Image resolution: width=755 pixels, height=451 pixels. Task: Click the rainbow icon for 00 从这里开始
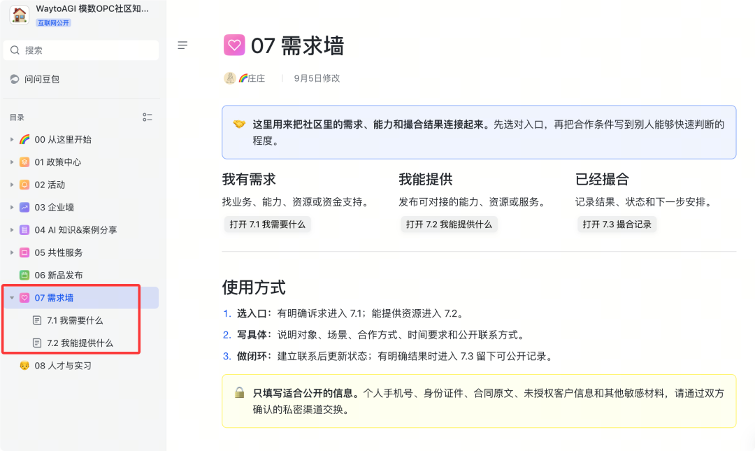24,139
